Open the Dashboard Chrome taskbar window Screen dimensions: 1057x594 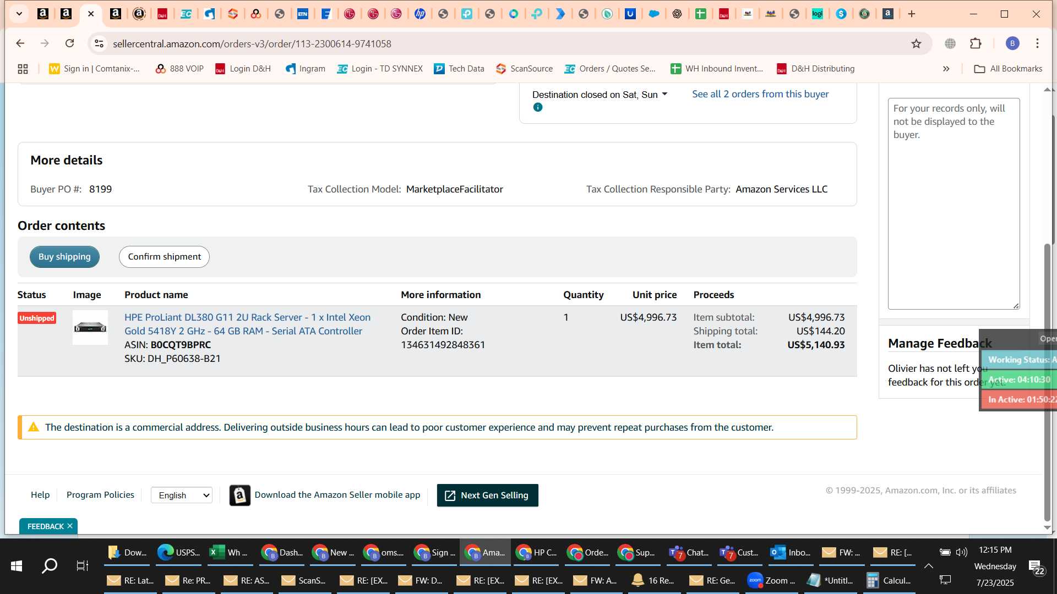[281, 552]
